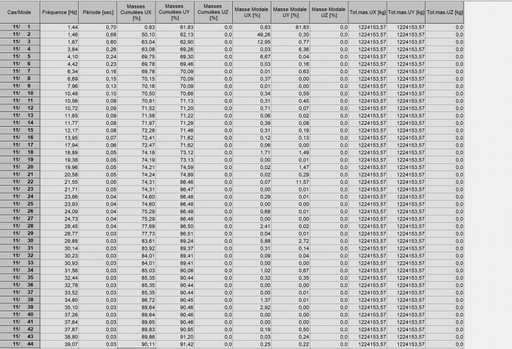512x349 pixels.
Task: Click the Masses Cumulées UZ column header
Action: point(214,12)
